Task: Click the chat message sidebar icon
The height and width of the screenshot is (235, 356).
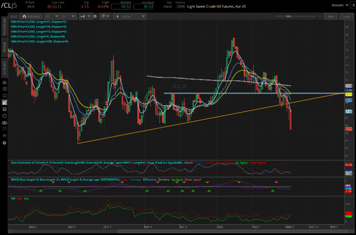Action: tap(4, 129)
